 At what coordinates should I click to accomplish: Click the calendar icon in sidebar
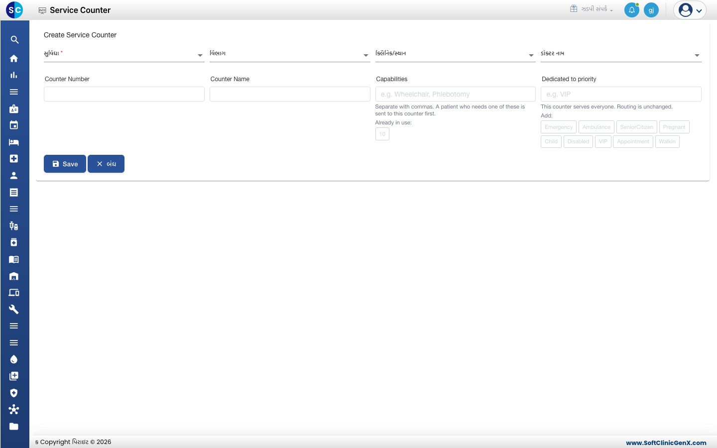pyautogui.click(x=14, y=125)
